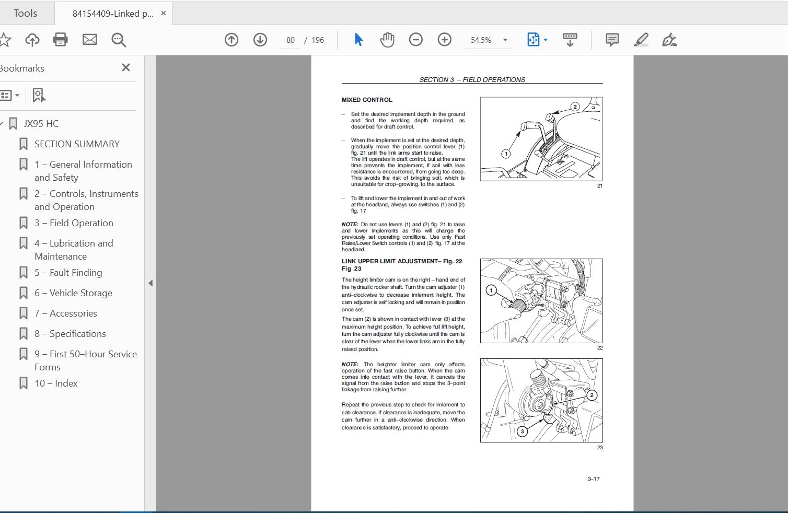
Task: Select the highlighter pen tool
Action: (641, 40)
